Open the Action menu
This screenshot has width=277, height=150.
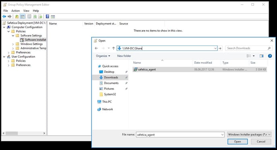pyautogui.click(x=16, y=11)
